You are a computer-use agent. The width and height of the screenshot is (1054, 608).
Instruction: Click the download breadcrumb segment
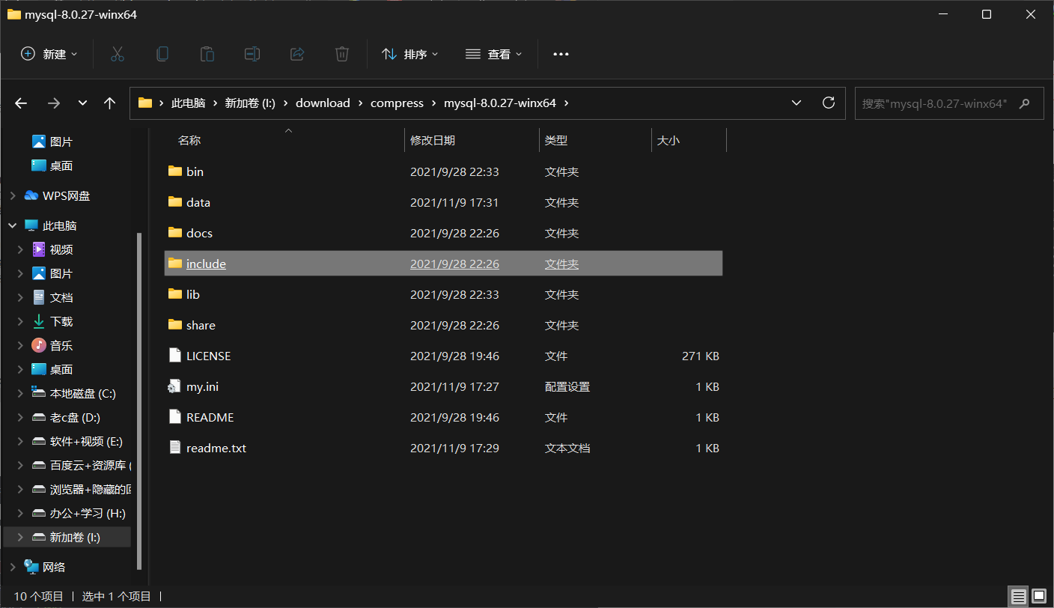coord(323,103)
